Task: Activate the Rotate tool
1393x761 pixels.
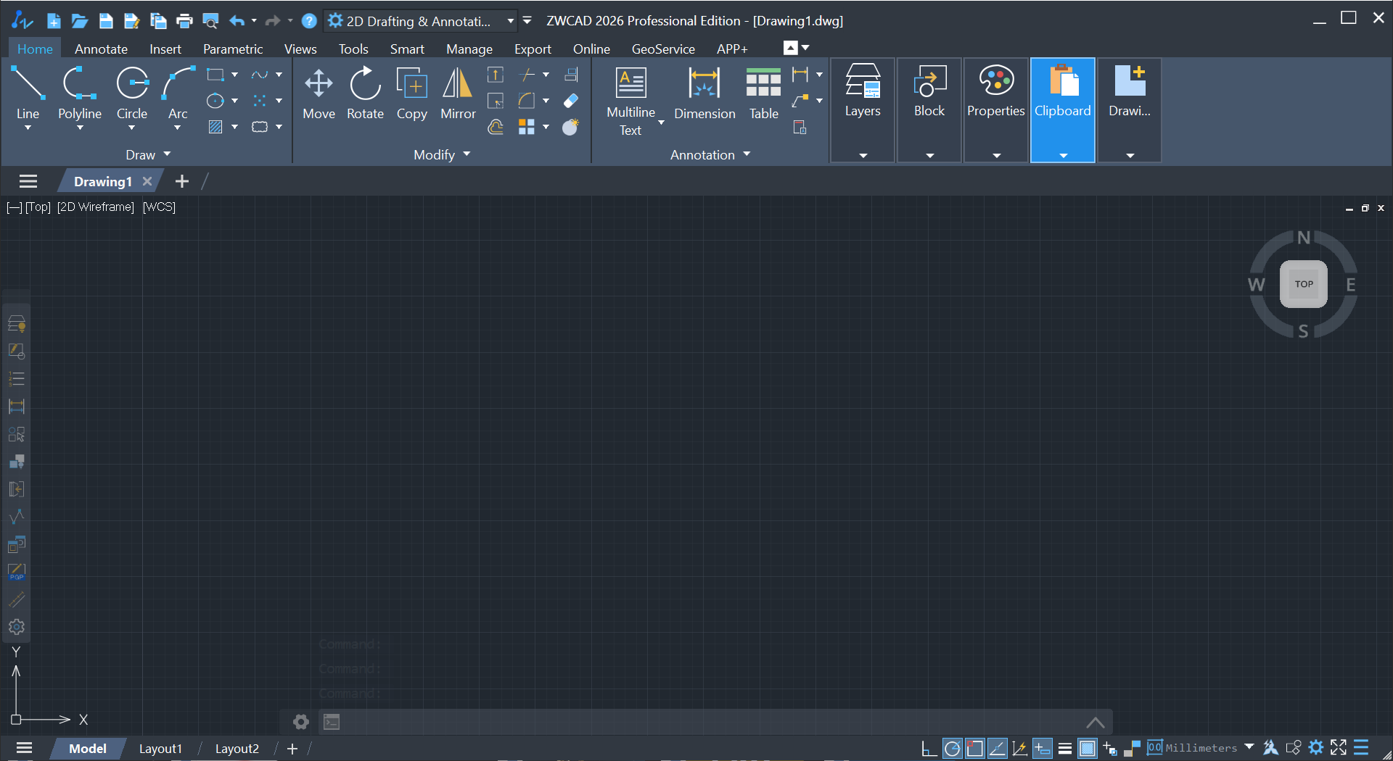Action: tap(365, 93)
